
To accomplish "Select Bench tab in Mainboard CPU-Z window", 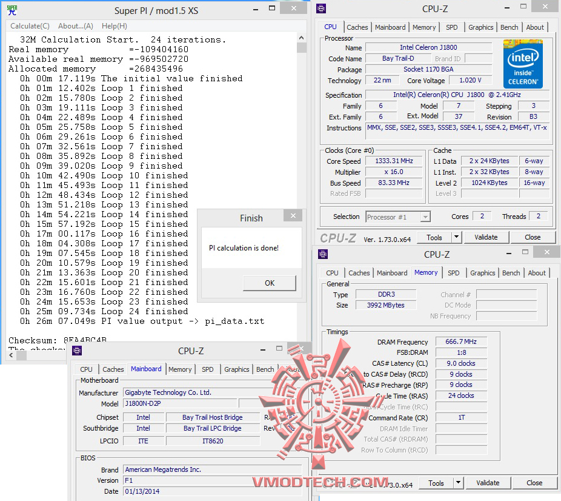I will (x=265, y=369).
